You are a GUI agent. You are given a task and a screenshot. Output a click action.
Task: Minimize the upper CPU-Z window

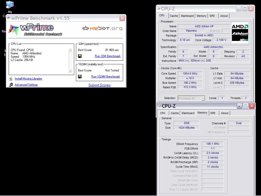click(x=239, y=9)
